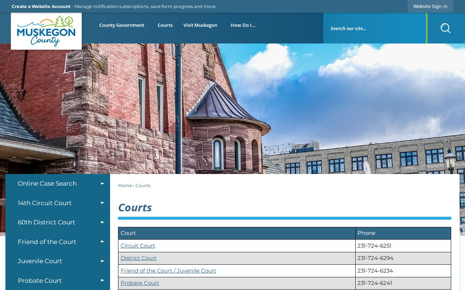Expand Juvenile Court submenu arrow
The width and height of the screenshot is (465, 290).
pos(102,261)
